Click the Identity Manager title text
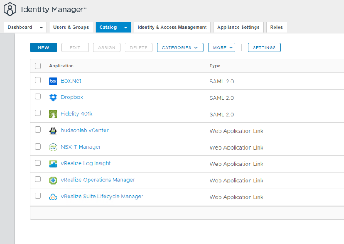344x244 pixels. click(x=54, y=9)
